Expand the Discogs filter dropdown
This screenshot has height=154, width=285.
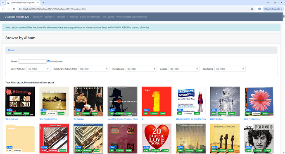coord(184,69)
